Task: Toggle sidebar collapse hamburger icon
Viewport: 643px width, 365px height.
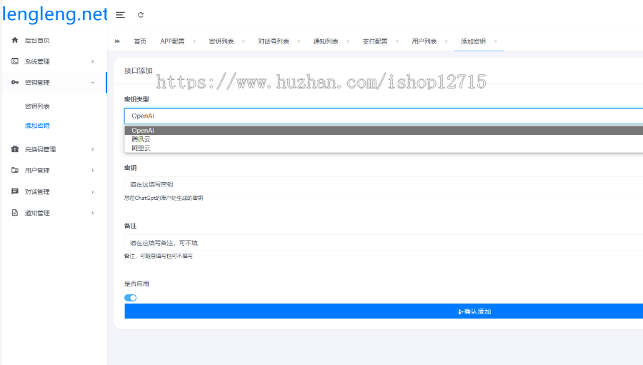Action: [120, 15]
